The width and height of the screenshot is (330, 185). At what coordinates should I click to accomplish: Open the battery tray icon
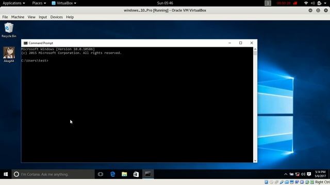[291, 174]
